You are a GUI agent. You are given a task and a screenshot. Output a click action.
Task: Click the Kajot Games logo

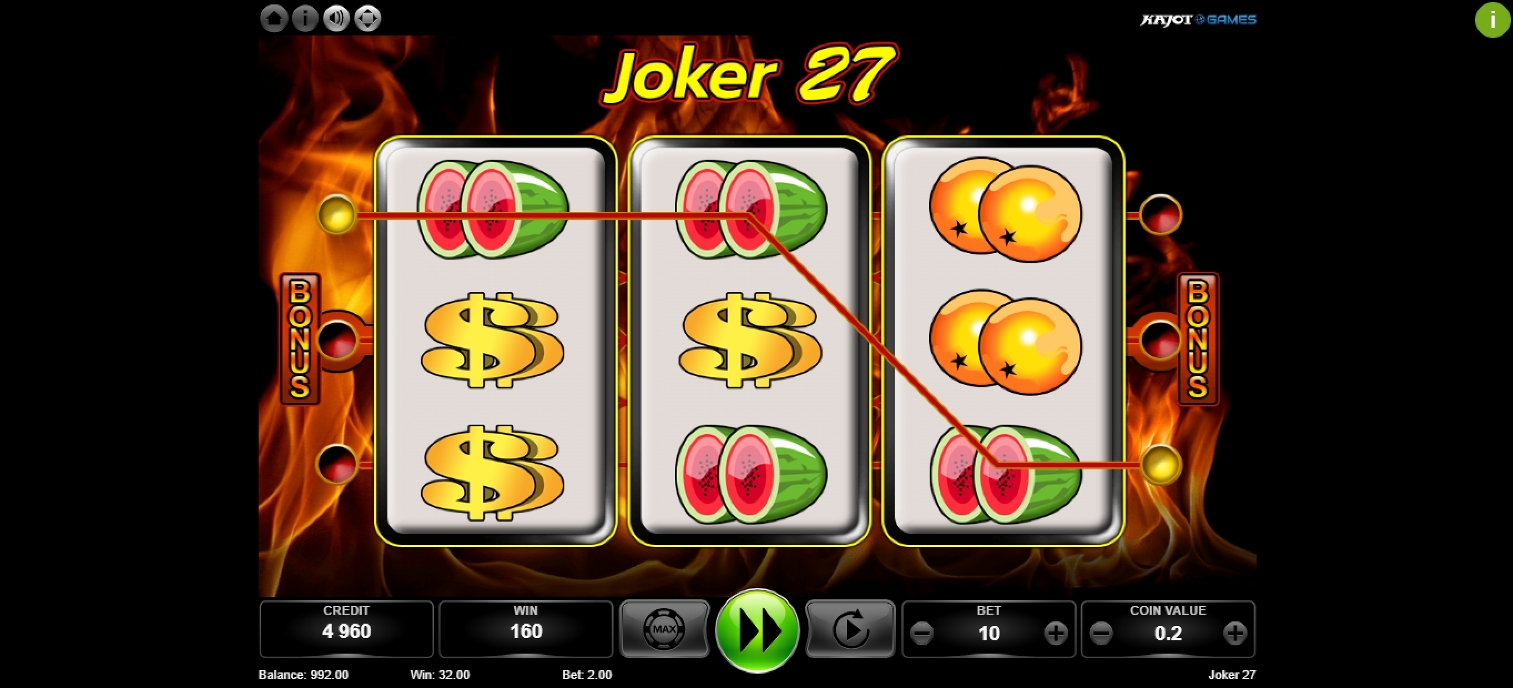[1198, 20]
